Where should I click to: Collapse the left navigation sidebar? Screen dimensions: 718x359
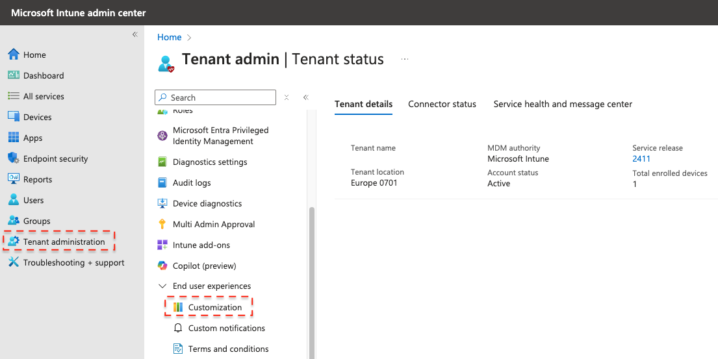[135, 34]
